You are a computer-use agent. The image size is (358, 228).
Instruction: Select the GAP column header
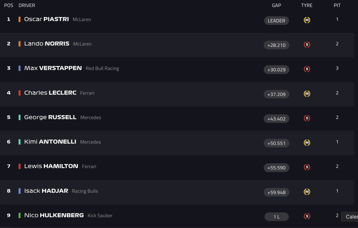point(277,5)
